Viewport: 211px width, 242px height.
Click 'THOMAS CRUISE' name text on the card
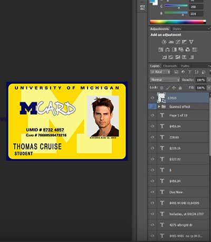pyautogui.click(x=37, y=147)
